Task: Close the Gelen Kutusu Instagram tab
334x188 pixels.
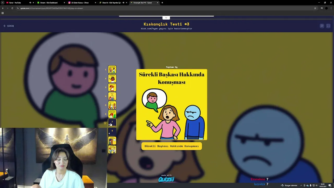Action: 95,3
